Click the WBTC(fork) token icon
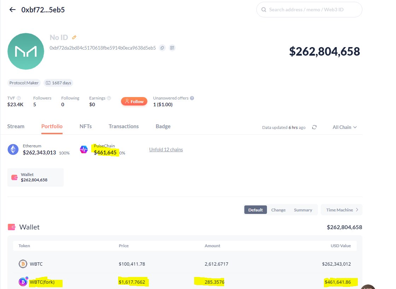This screenshot has width=396, height=289. (23, 282)
